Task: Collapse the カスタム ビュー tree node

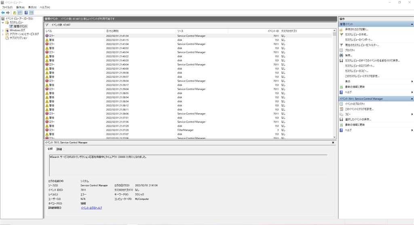Action: pos(3,23)
